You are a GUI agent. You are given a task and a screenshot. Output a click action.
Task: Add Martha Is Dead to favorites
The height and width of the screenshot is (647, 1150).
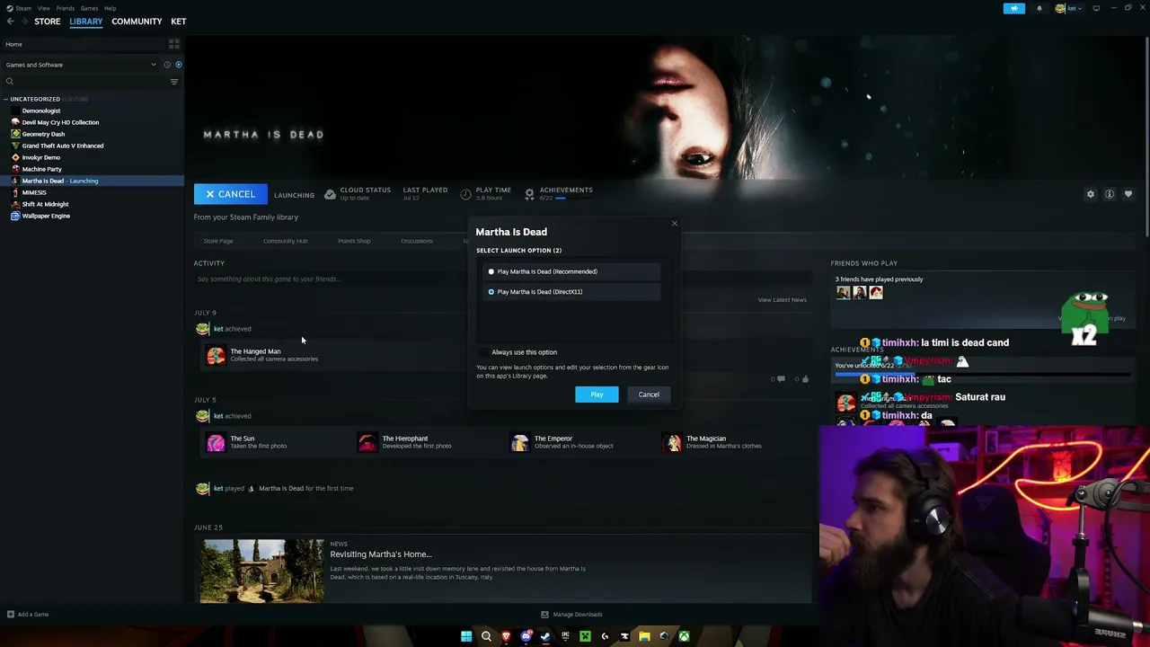pos(1128,194)
